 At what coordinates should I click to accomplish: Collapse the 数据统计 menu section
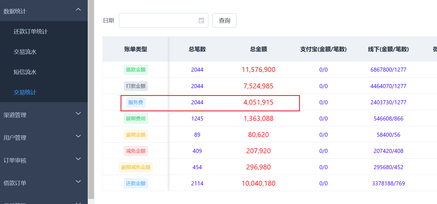(x=78, y=10)
